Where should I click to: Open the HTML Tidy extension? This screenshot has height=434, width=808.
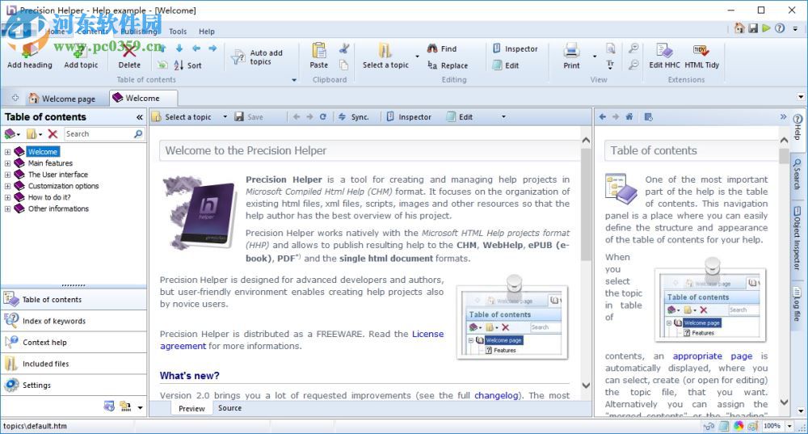tap(701, 55)
